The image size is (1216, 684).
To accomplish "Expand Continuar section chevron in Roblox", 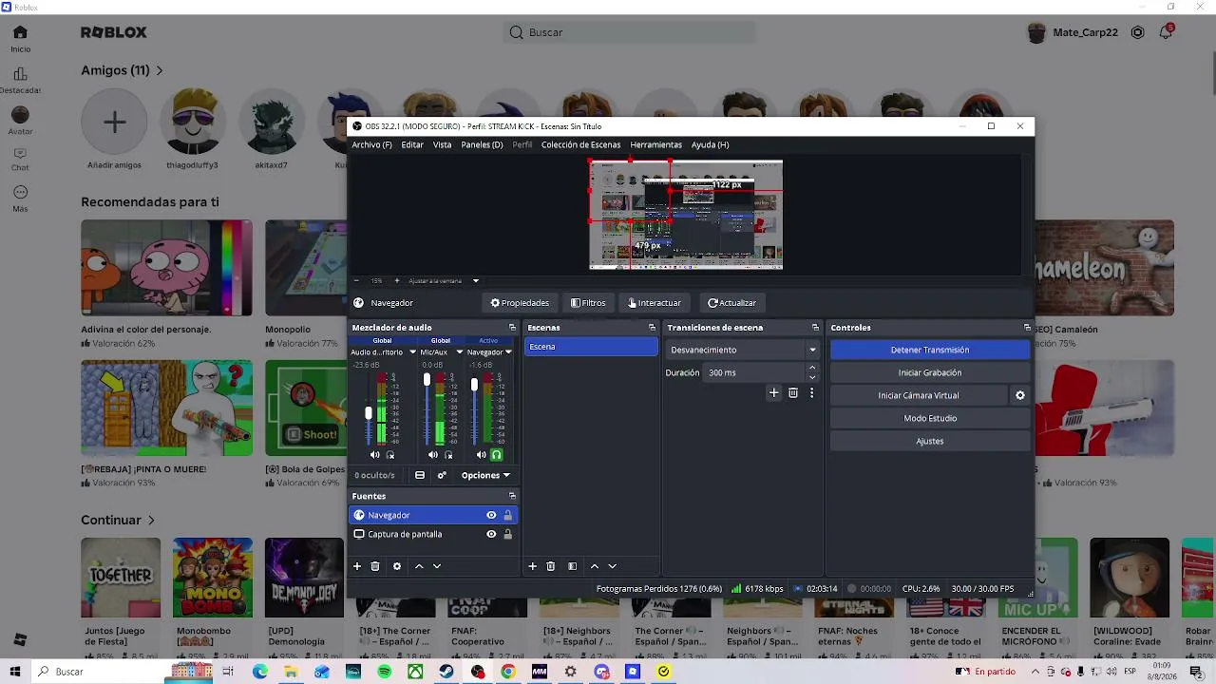I will (151, 521).
